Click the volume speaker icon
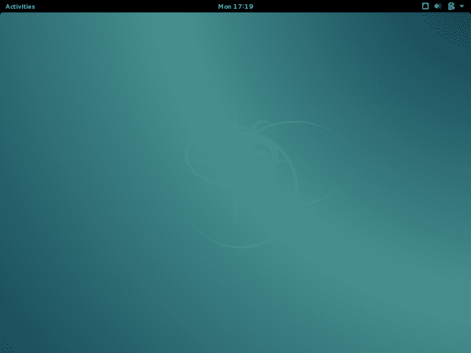 tap(438, 6)
